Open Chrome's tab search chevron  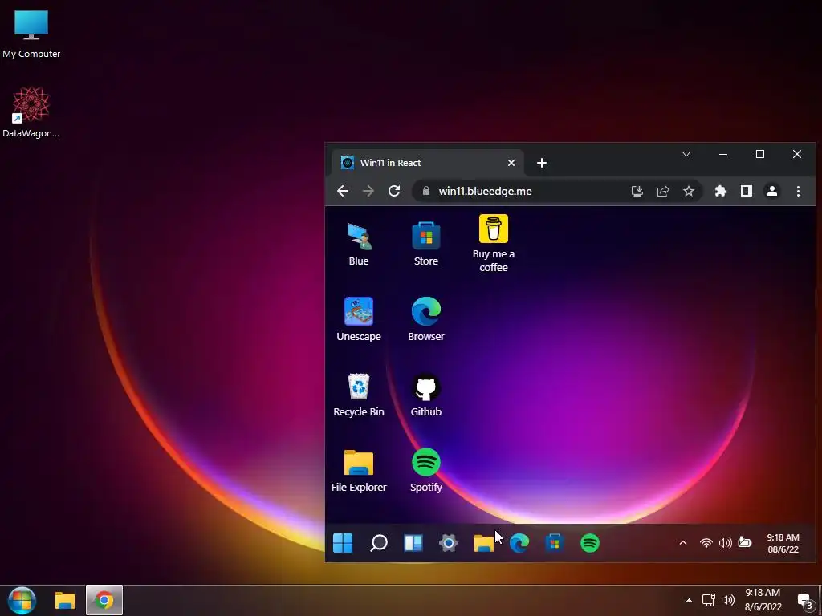click(686, 154)
